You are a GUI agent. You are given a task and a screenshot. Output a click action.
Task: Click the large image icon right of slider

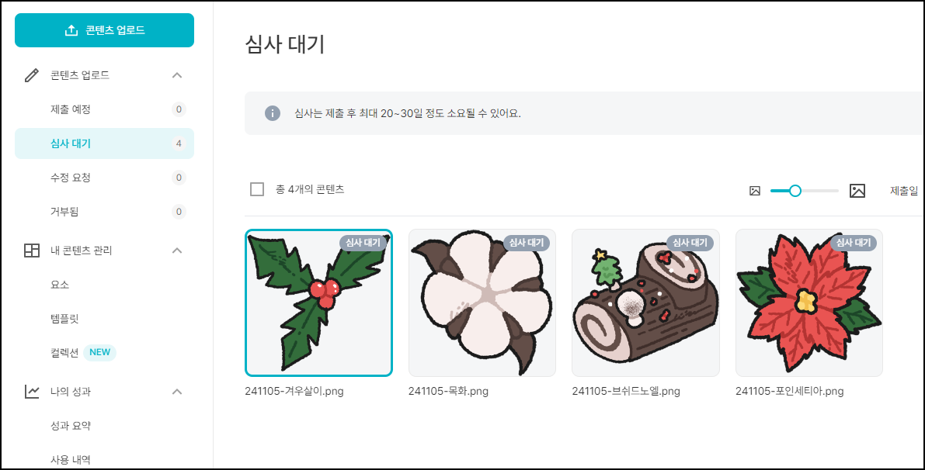tap(857, 191)
